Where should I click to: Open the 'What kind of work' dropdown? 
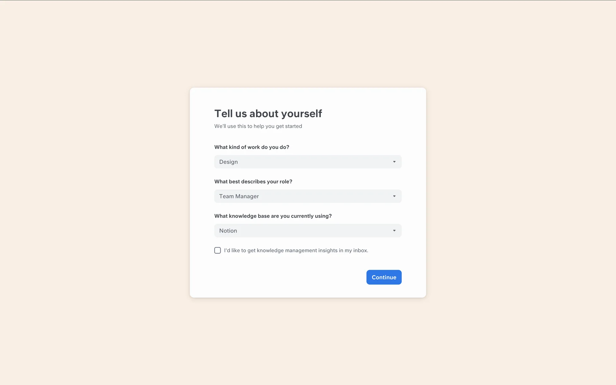(307, 162)
